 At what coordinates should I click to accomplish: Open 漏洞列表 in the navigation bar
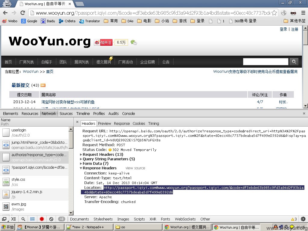[82, 62]
